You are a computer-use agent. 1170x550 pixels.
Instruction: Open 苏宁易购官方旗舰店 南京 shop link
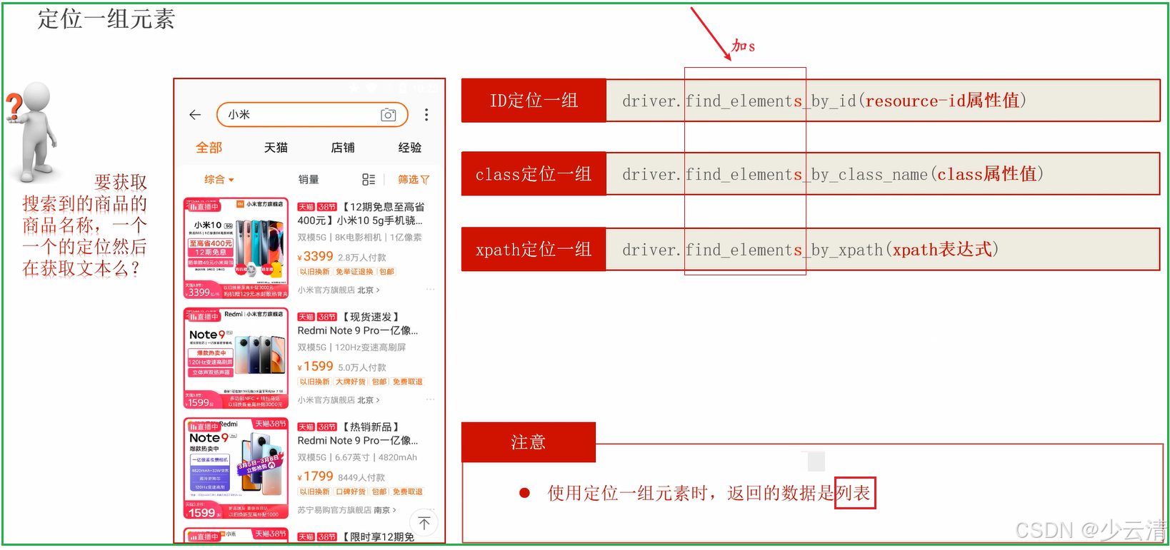click(346, 510)
